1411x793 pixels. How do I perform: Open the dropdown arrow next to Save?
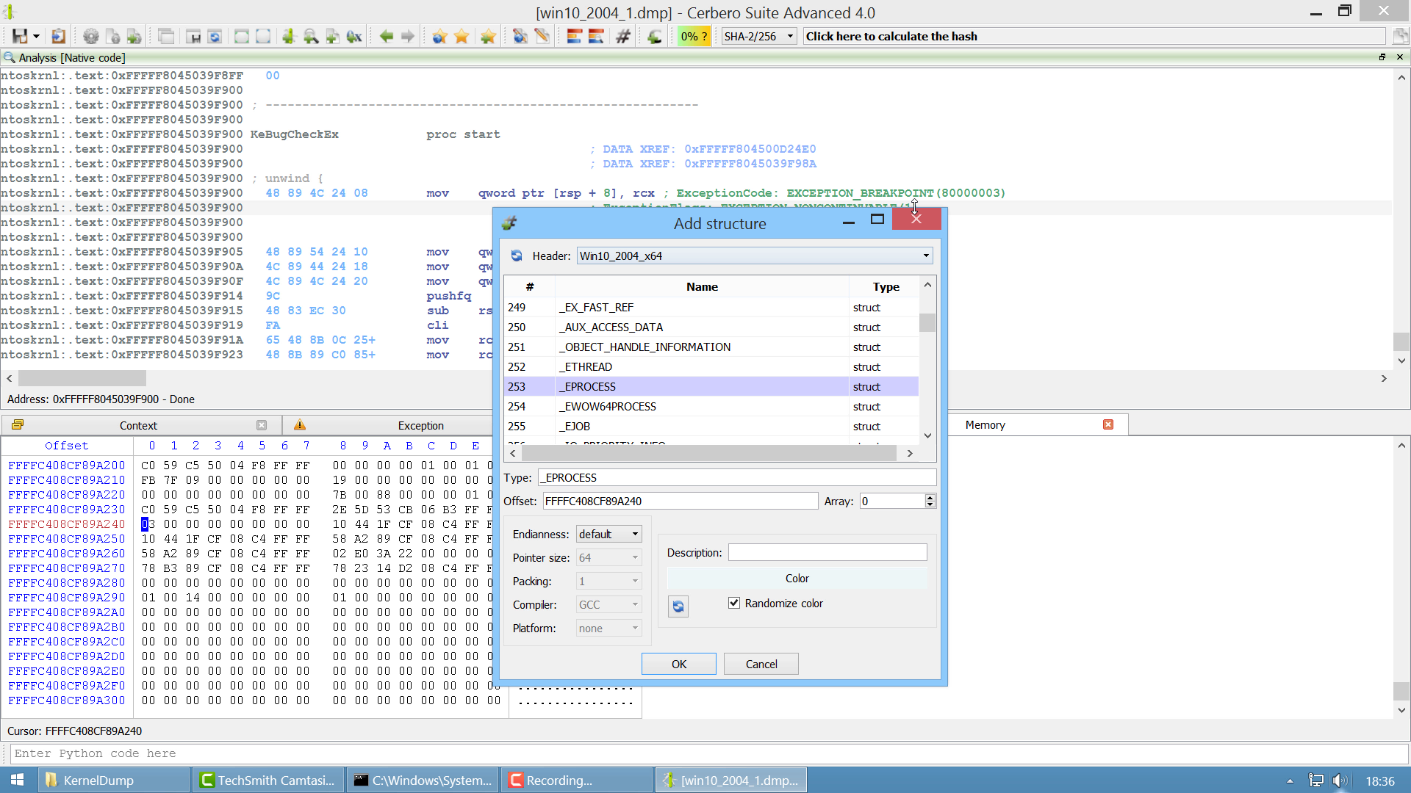[x=36, y=36]
